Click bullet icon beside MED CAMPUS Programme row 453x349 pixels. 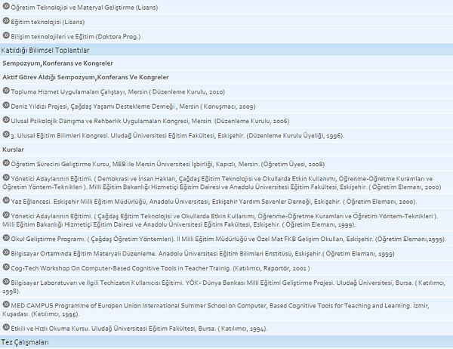click(6, 304)
